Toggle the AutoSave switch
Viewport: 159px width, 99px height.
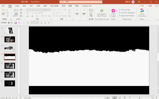point(10,23)
